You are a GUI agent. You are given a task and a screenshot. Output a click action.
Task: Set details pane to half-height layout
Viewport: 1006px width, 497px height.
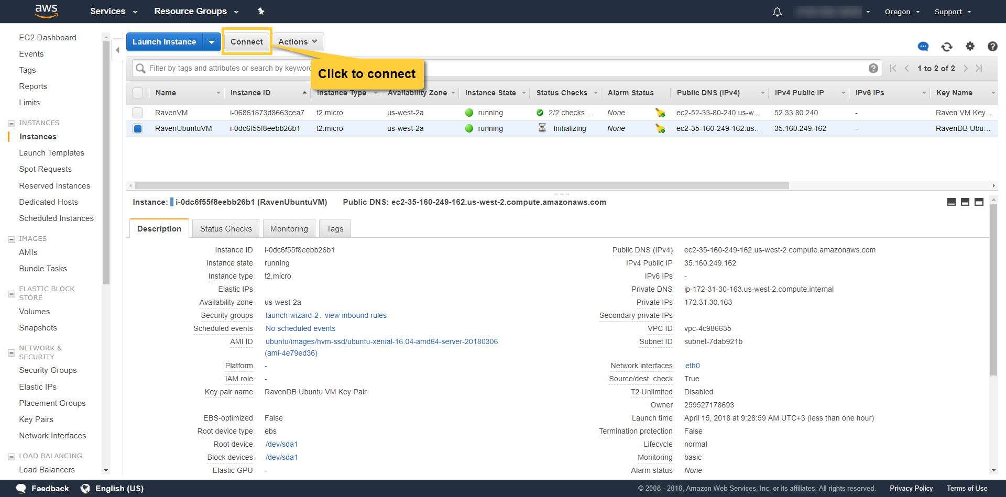[x=965, y=202]
